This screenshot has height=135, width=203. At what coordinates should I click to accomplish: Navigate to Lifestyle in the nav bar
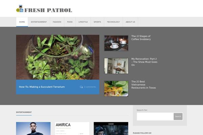83,22
